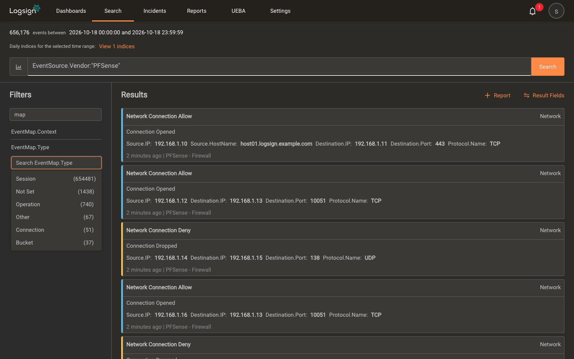Click Destination.Port value 138
This screenshot has width=574, height=359.
tap(315, 258)
